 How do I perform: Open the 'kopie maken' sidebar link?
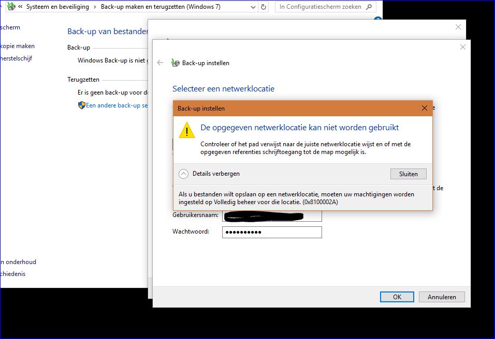[18, 46]
